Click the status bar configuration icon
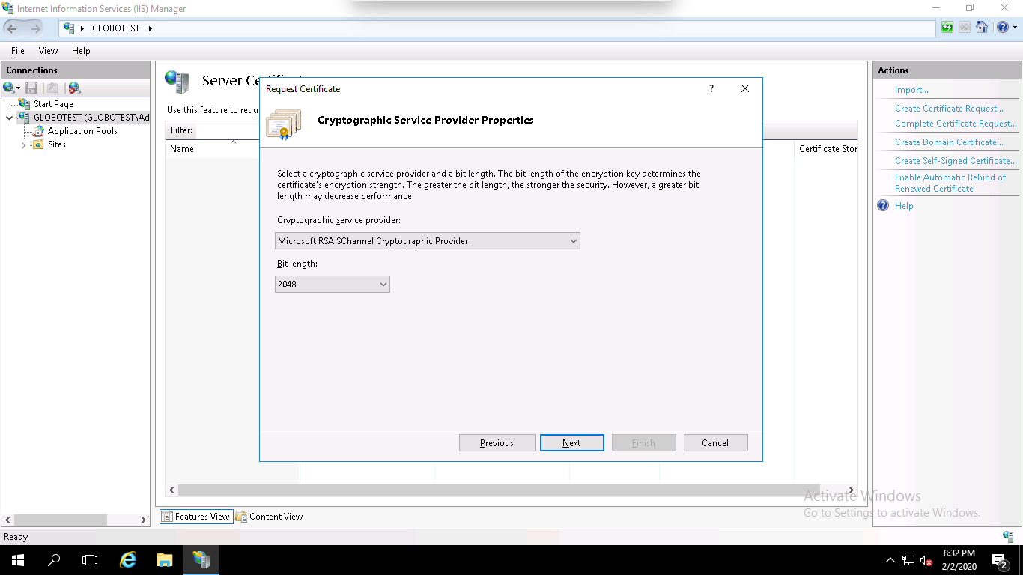 click(x=1008, y=536)
